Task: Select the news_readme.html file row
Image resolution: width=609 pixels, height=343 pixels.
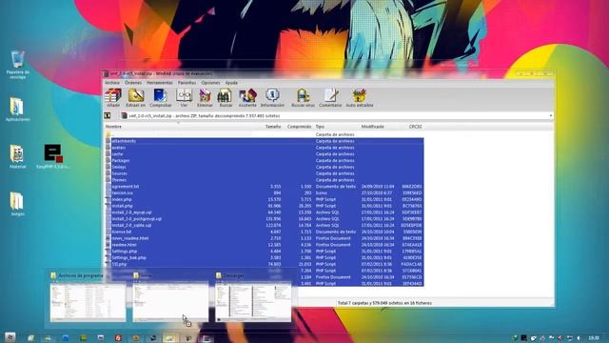Action: point(265,238)
